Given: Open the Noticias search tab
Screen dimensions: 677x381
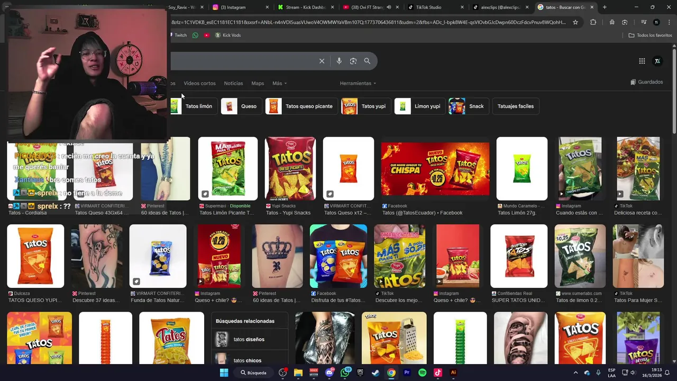Looking at the screenshot, I should pos(233,83).
